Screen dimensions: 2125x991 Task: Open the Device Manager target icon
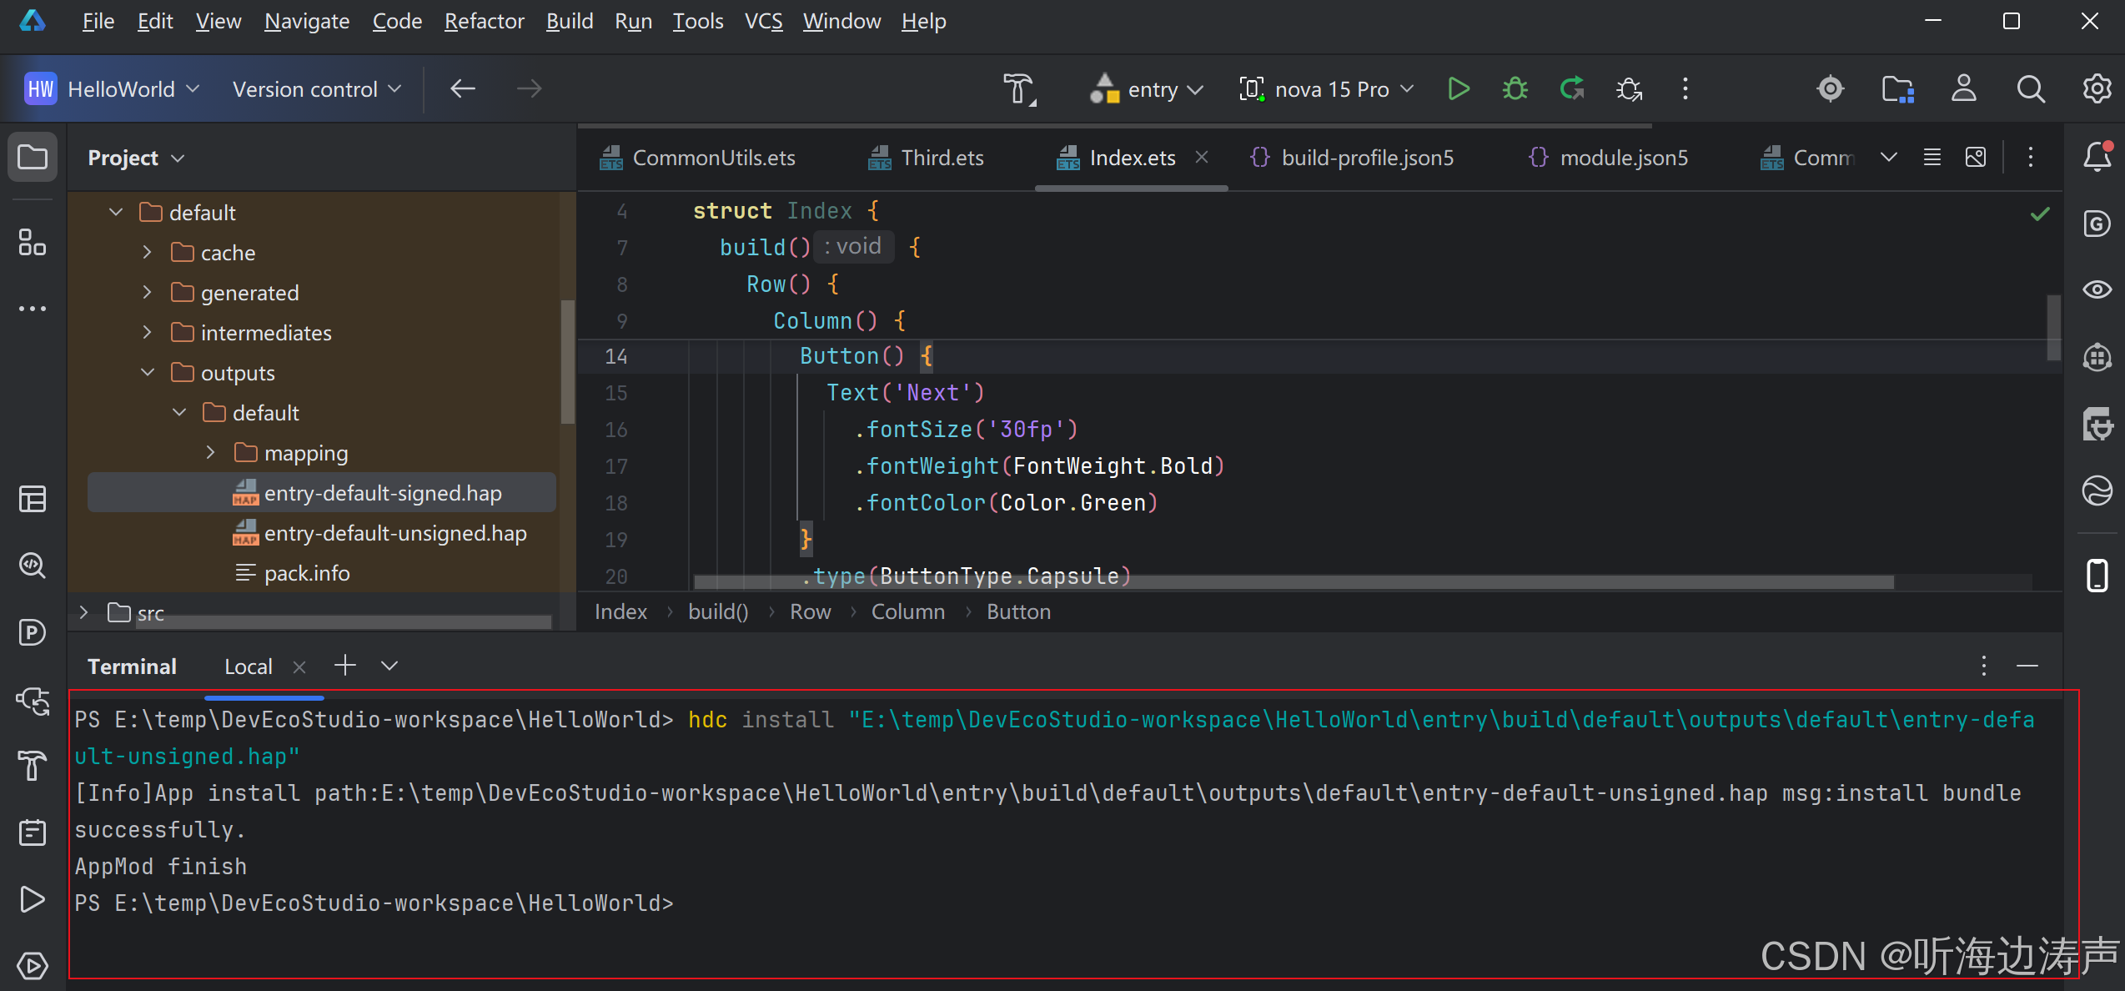pyautogui.click(x=1830, y=88)
